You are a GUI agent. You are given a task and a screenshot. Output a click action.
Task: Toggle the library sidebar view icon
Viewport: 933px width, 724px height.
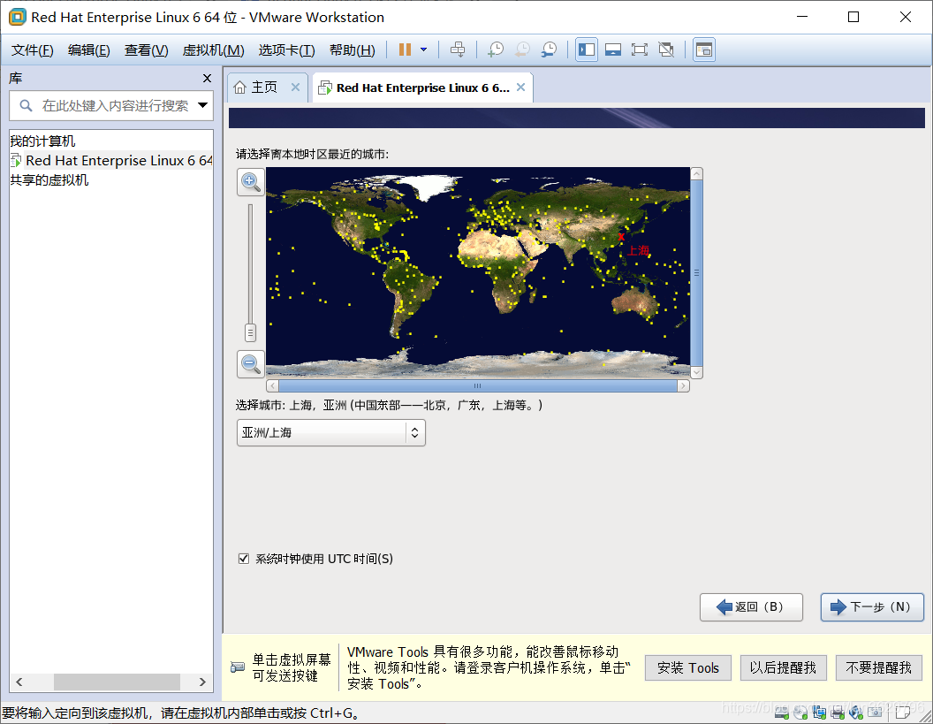click(587, 50)
